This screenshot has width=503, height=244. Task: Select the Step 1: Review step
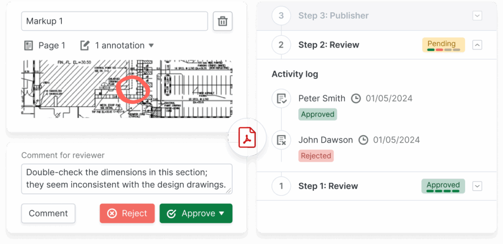pos(328,186)
